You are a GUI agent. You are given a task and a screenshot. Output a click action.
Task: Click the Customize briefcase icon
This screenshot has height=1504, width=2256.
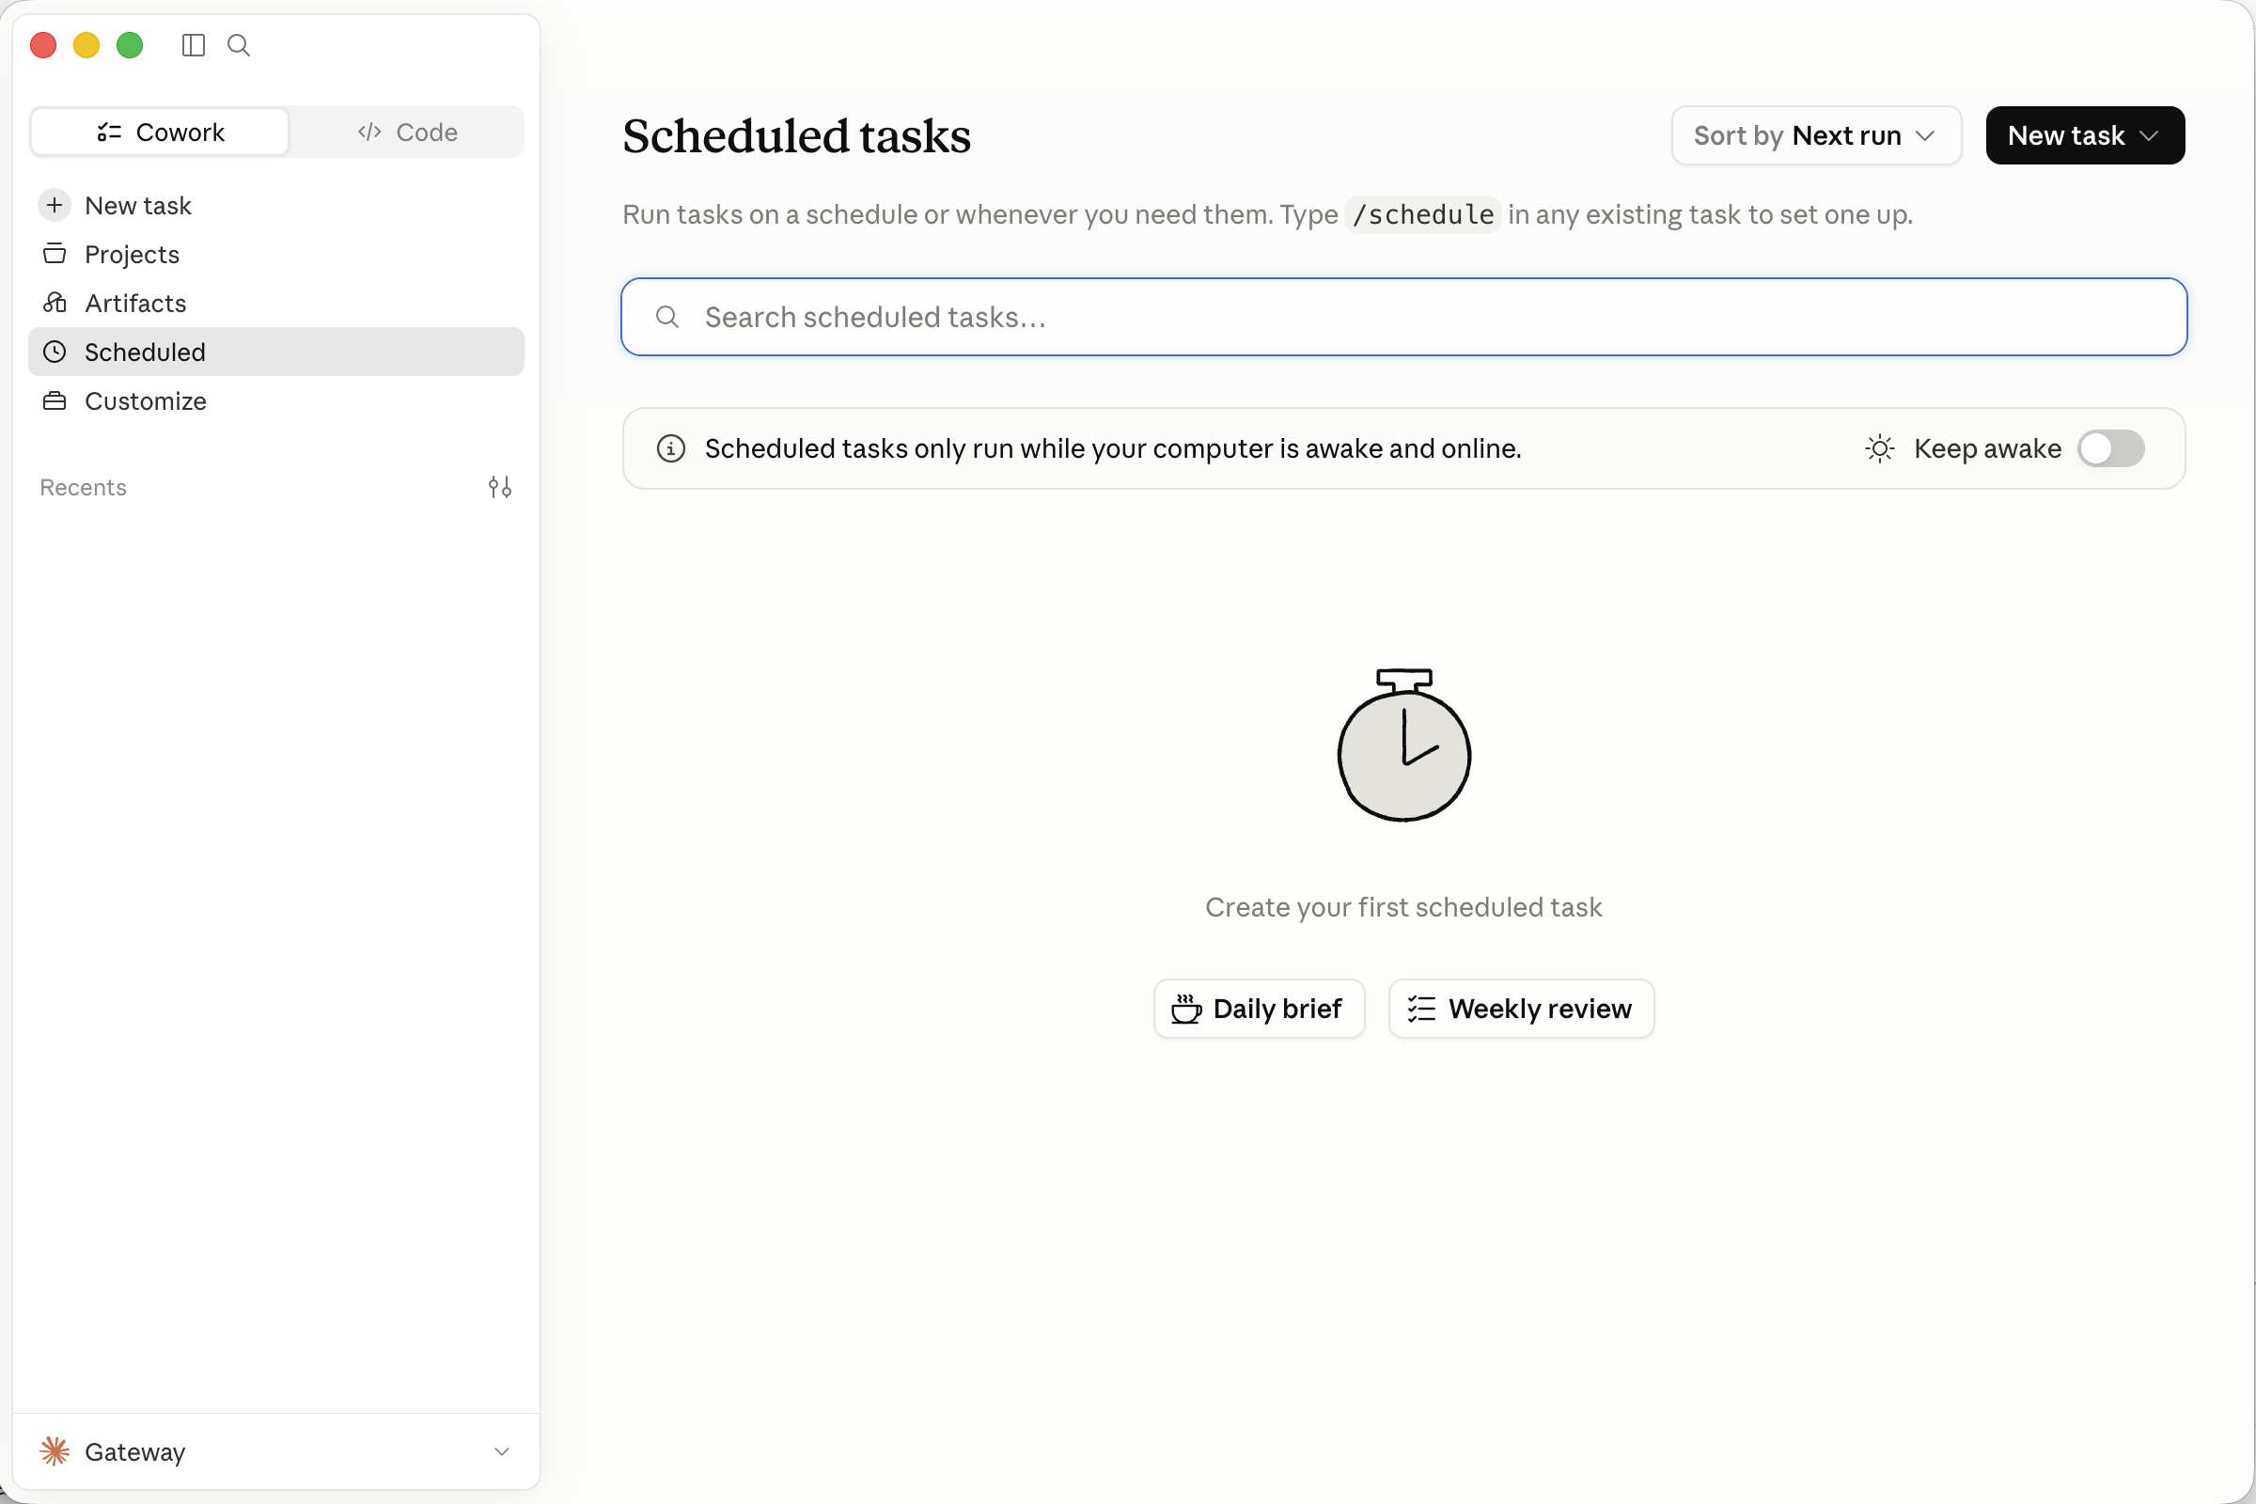(55, 400)
